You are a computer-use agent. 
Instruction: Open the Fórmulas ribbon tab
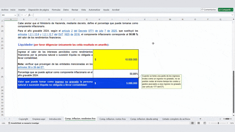(x=56, y=10)
